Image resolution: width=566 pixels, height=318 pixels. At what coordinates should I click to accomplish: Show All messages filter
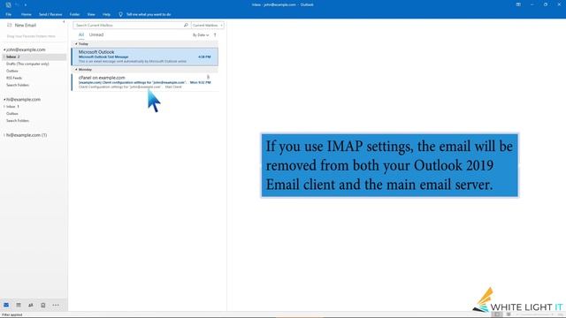point(81,35)
